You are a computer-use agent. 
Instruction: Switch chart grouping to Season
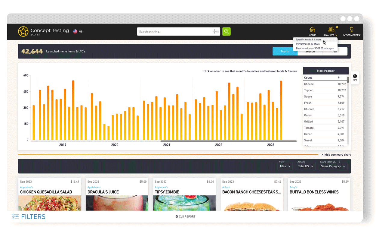[x=310, y=52]
